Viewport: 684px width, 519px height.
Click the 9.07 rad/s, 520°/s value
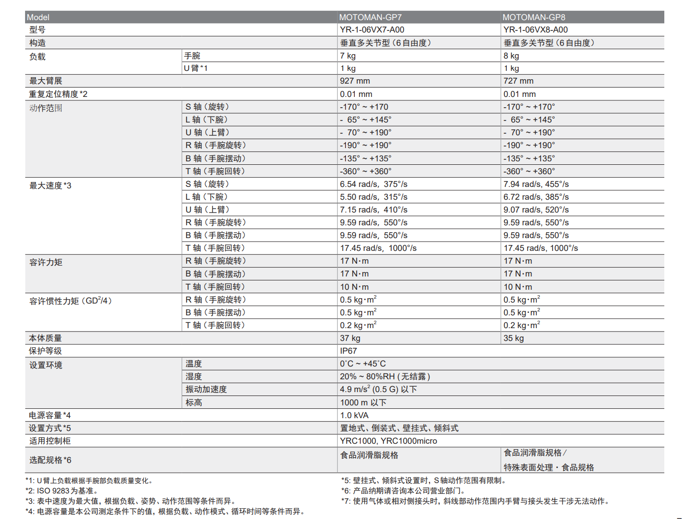pos(536,210)
